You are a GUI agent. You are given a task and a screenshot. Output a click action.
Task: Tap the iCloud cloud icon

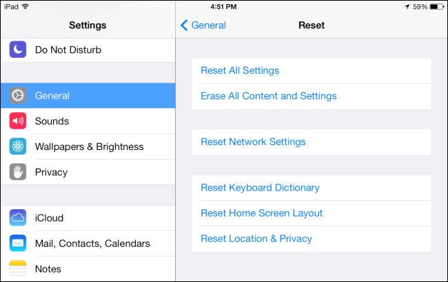pos(18,218)
